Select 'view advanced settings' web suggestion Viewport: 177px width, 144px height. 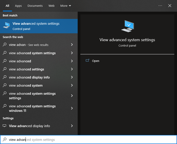tap(39, 69)
